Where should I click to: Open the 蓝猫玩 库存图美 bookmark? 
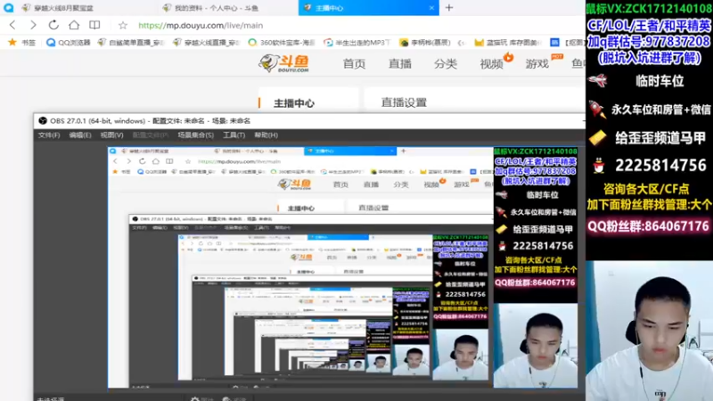coord(508,42)
